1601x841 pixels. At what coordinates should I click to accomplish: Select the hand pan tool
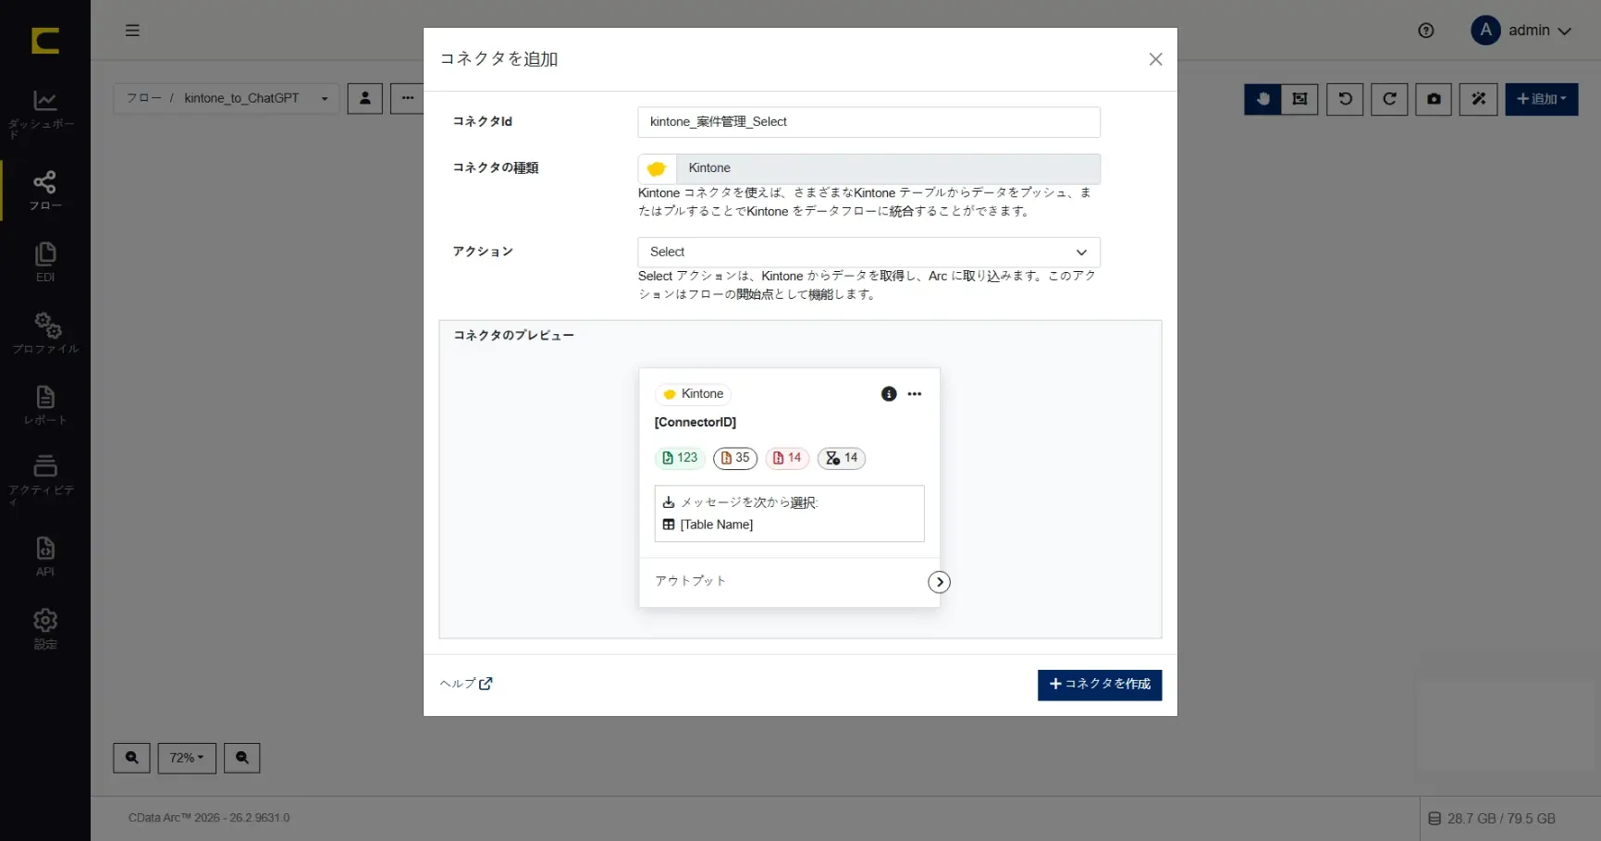[x=1262, y=99]
